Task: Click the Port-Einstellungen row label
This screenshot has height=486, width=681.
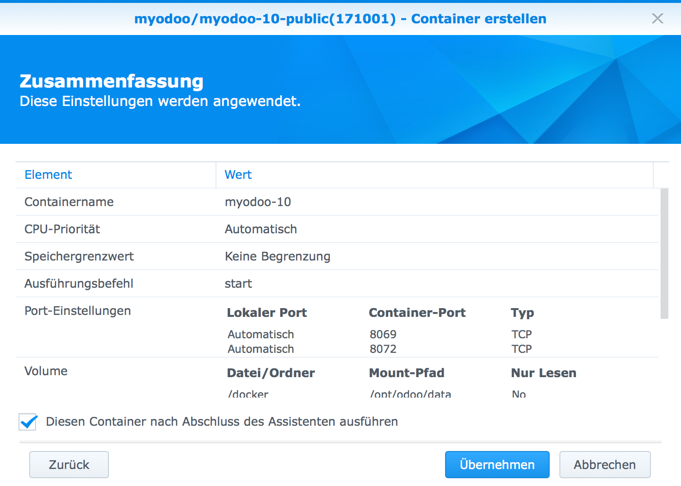Action: coord(77,311)
